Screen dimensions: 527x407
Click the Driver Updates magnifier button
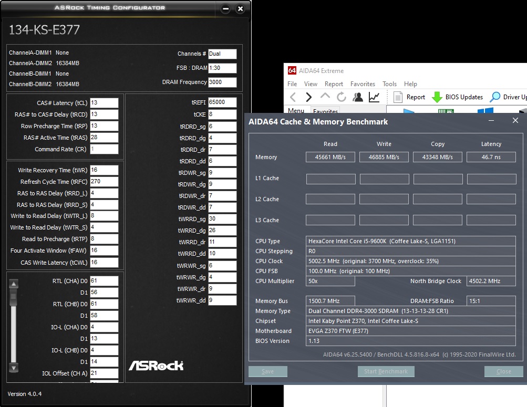pyautogui.click(x=508, y=97)
